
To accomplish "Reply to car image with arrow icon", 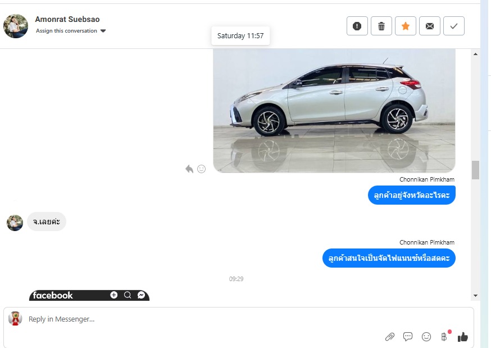I will (x=189, y=169).
